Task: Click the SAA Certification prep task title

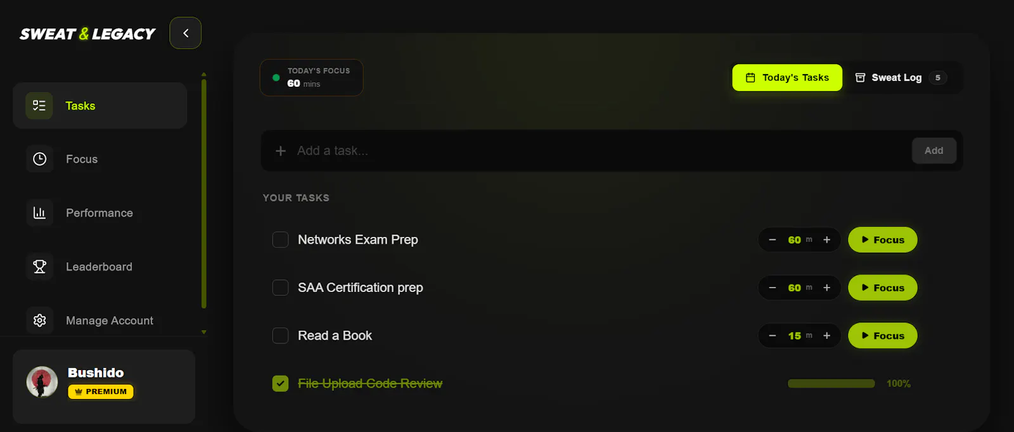Action: coord(361,288)
